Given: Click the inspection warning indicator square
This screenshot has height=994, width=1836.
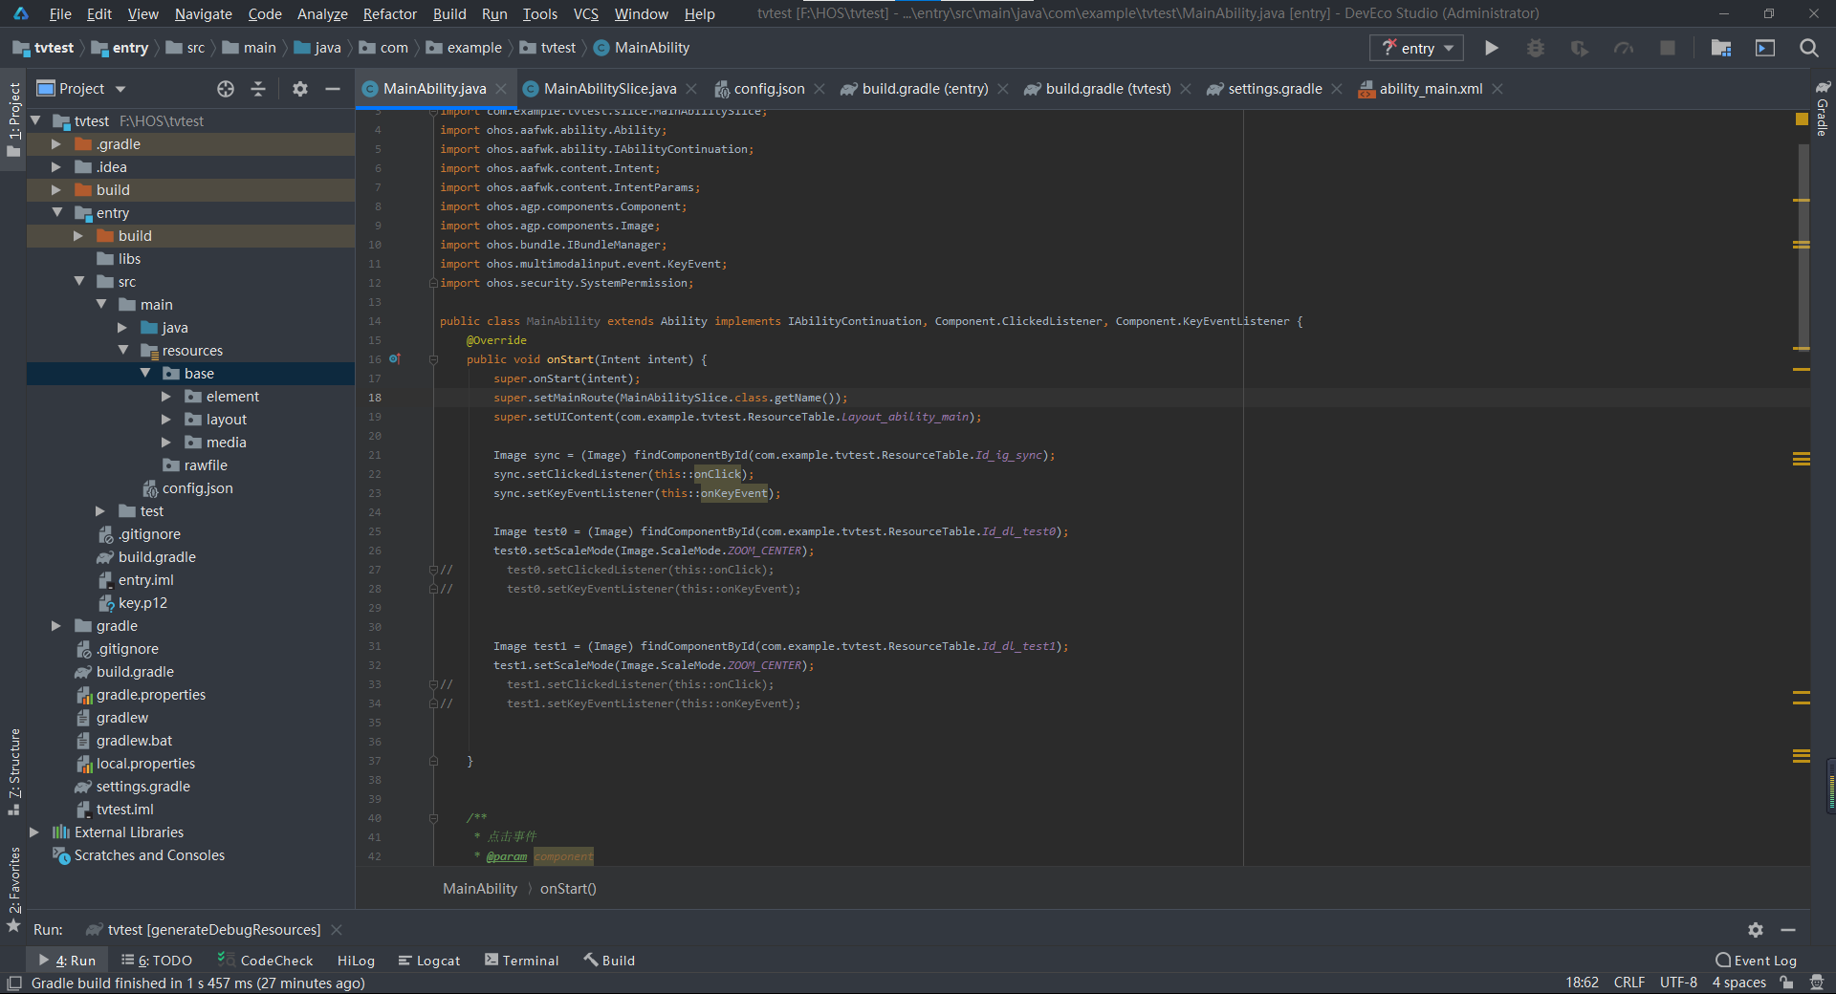Looking at the screenshot, I should [x=1802, y=119].
